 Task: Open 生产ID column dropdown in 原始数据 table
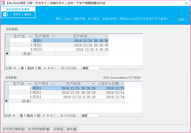pyautogui.click(x=30, y=36)
